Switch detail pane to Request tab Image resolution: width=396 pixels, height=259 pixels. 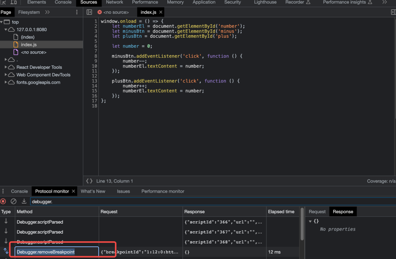(x=317, y=212)
